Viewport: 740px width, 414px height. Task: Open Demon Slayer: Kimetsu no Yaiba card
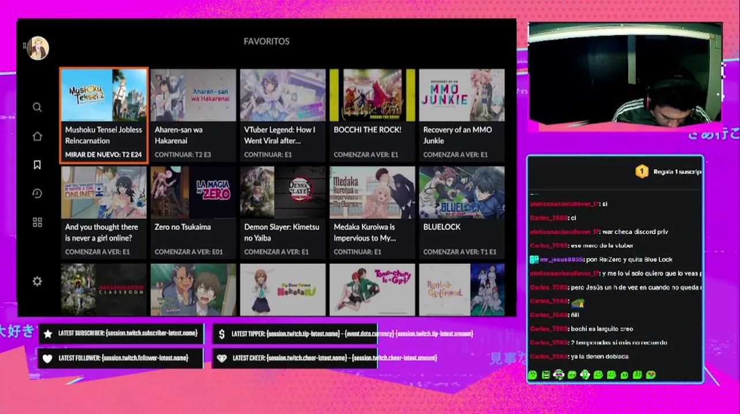282,212
